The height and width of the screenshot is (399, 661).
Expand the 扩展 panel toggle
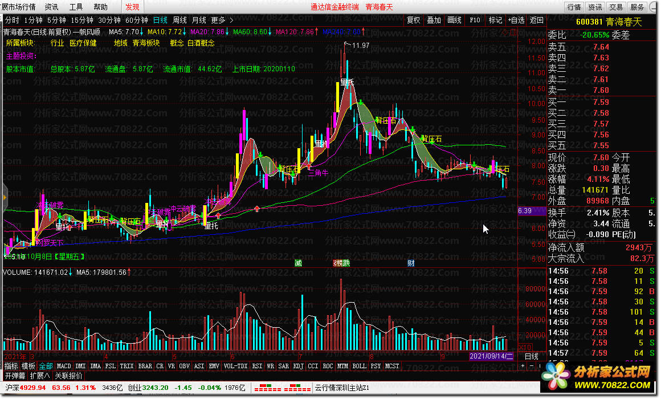40,376
